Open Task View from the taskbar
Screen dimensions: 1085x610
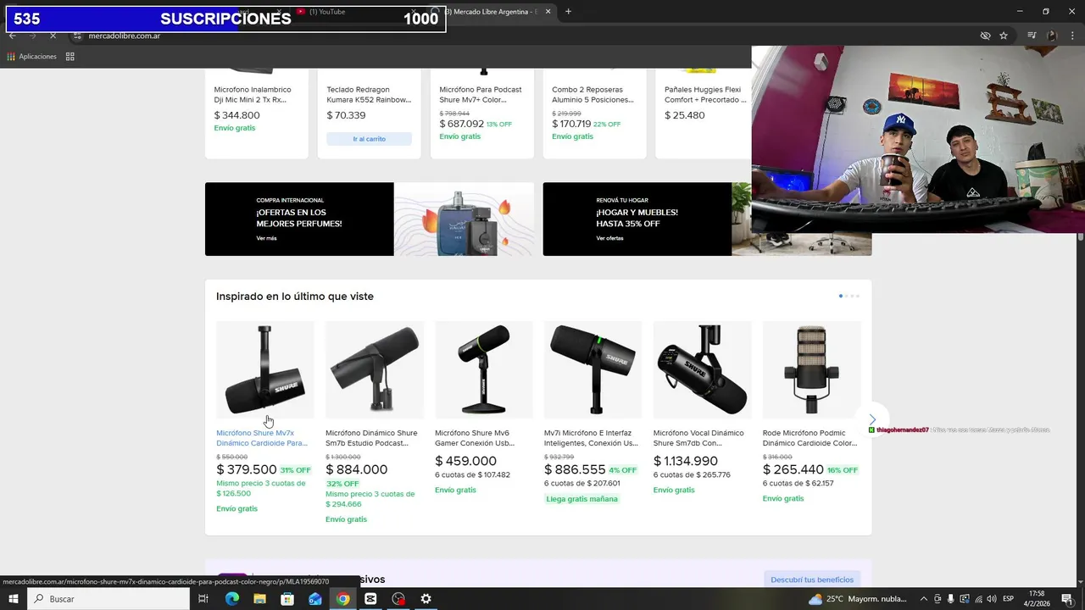pyautogui.click(x=203, y=599)
